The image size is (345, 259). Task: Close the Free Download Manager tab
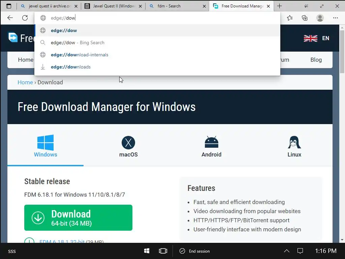(268, 6)
